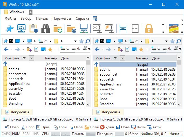Click the padlock encryption icon
Viewport: 184px width, 137px height.
coord(149,28)
